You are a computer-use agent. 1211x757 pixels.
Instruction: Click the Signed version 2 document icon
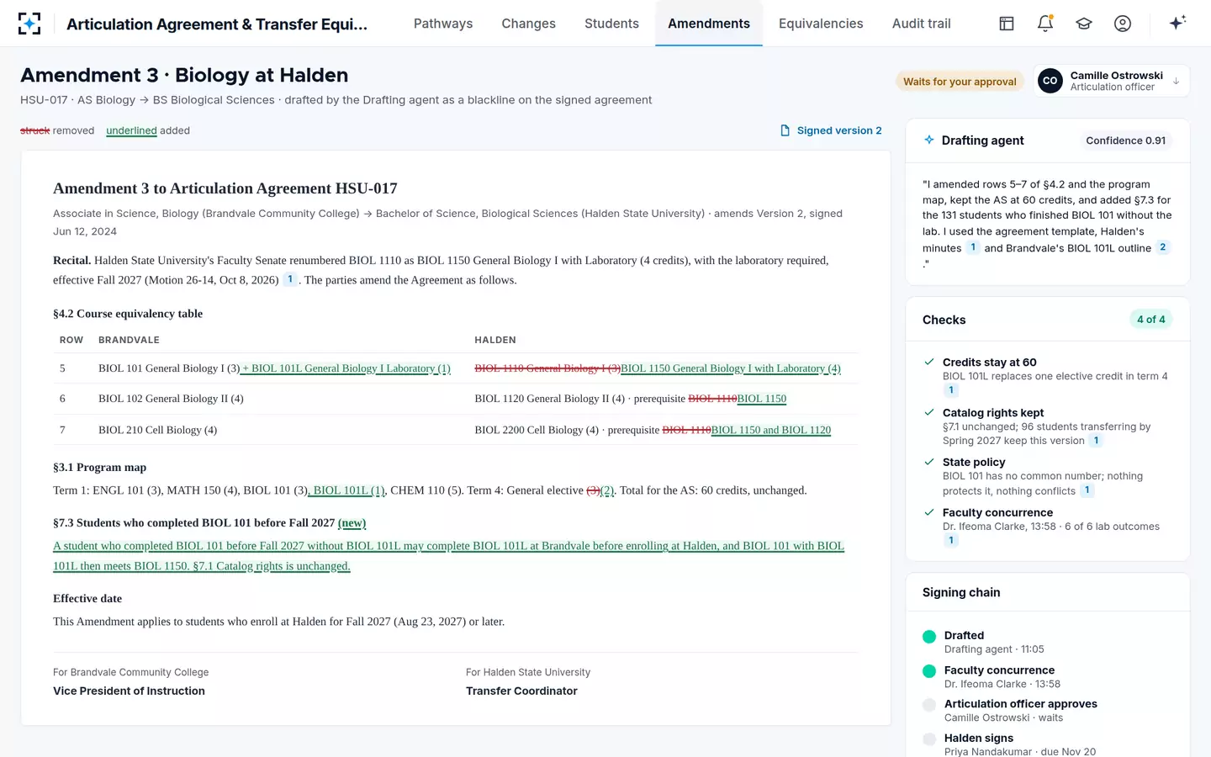click(785, 130)
